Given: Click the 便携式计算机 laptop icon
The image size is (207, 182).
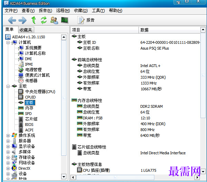Looking at the screenshot, I should point(21,75).
